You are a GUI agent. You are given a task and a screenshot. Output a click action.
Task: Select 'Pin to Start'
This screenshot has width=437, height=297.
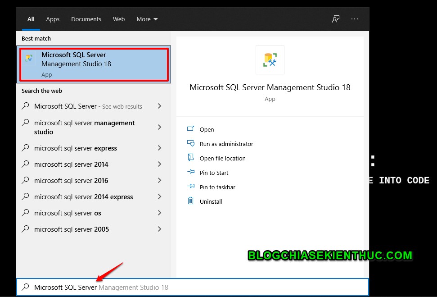[x=214, y=173]
